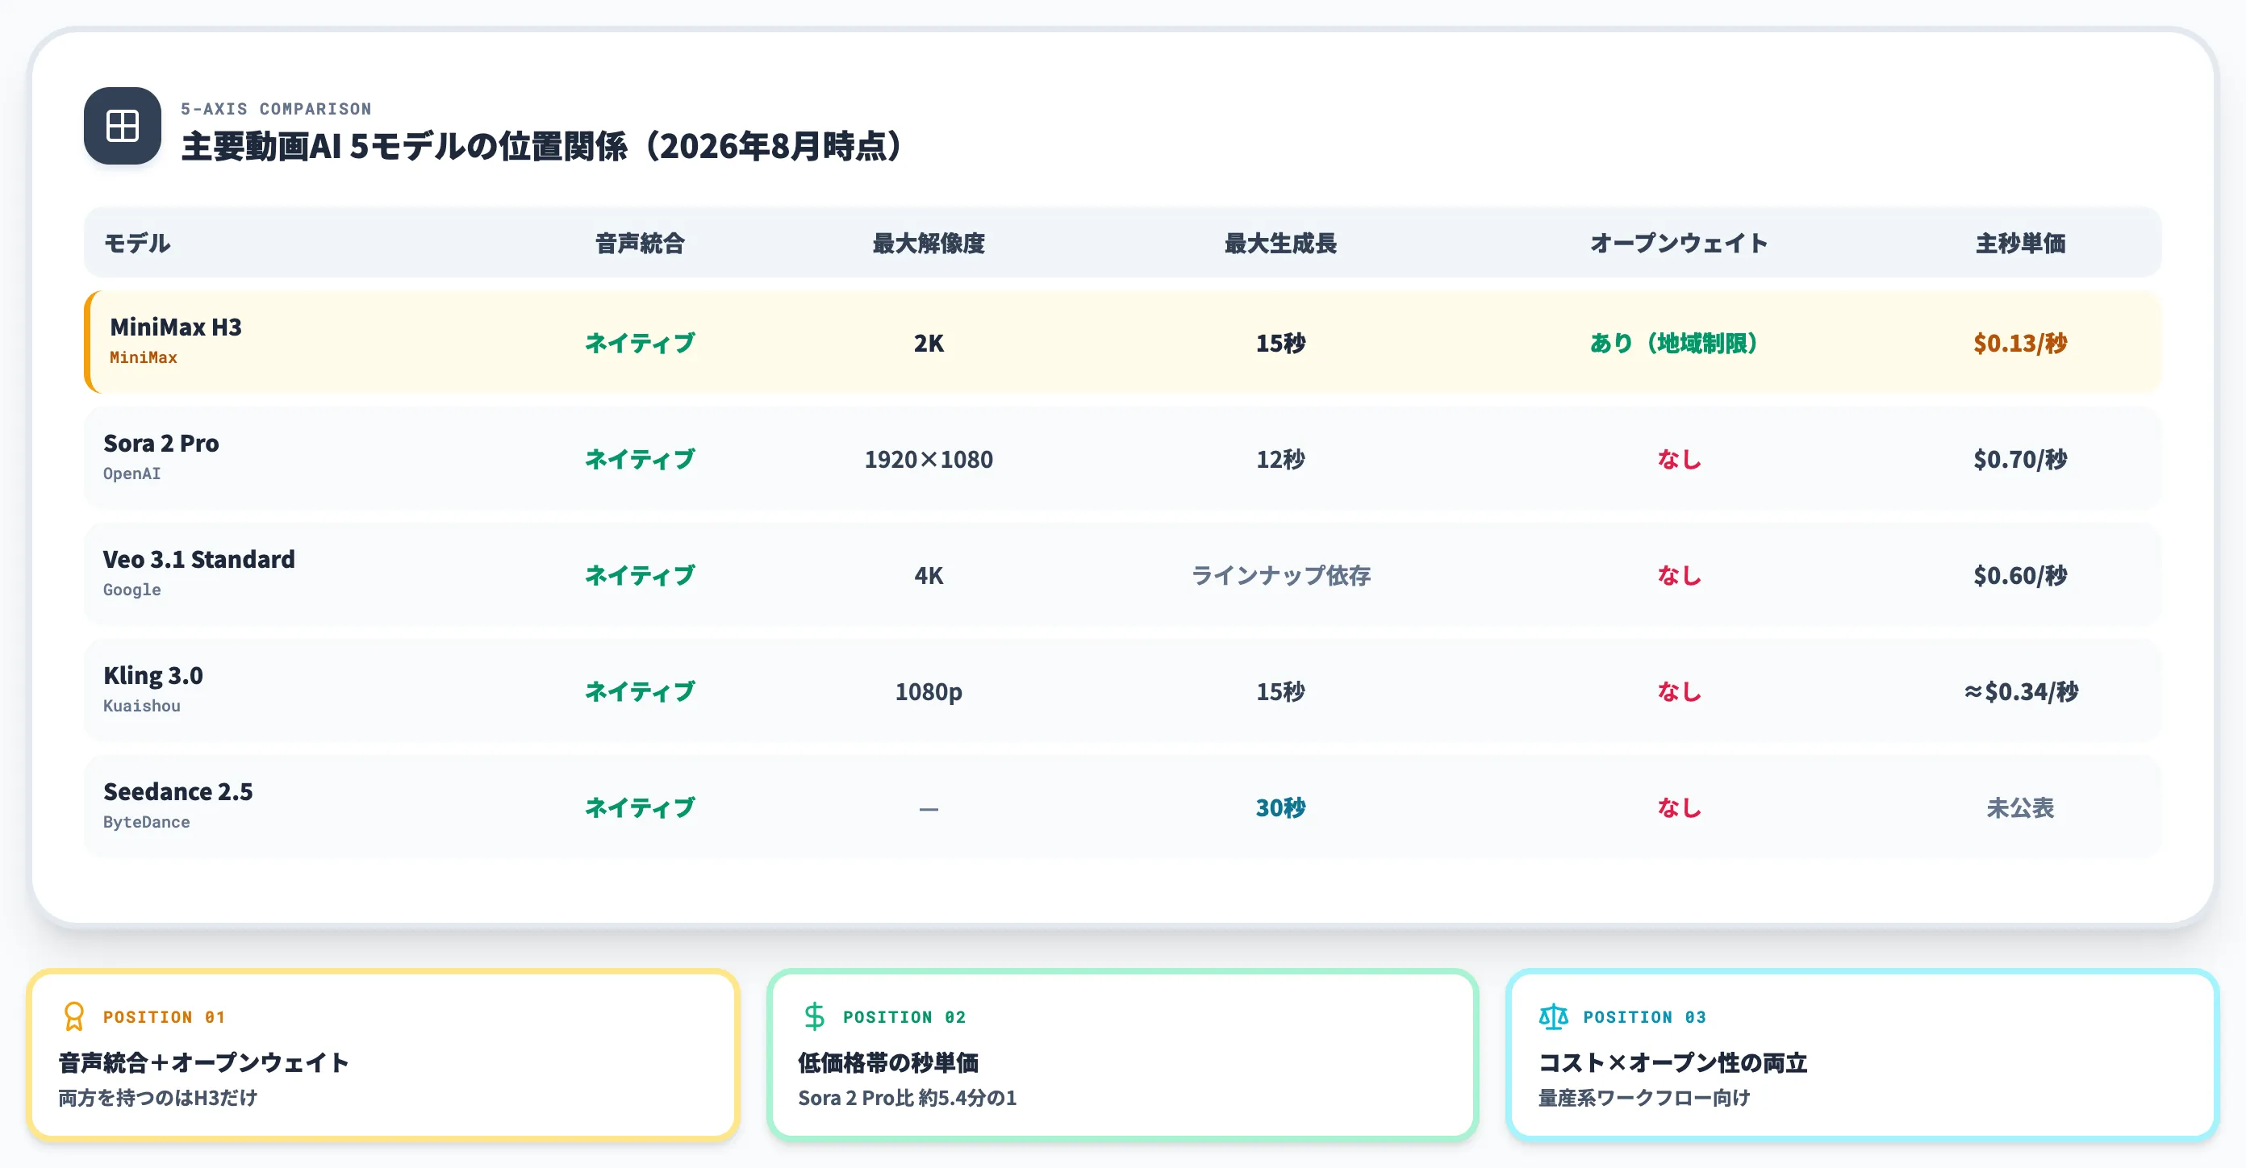Click the grid table icon beside the title
The width and height of the screenshot is (2246, 1168).
tap(122, 126)
